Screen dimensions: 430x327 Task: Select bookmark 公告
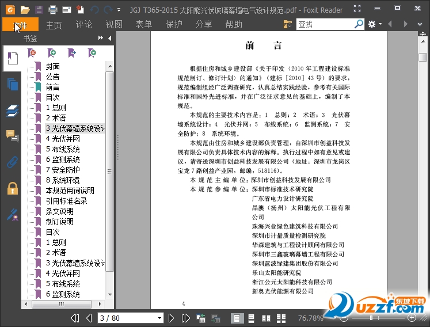(52, 77)
